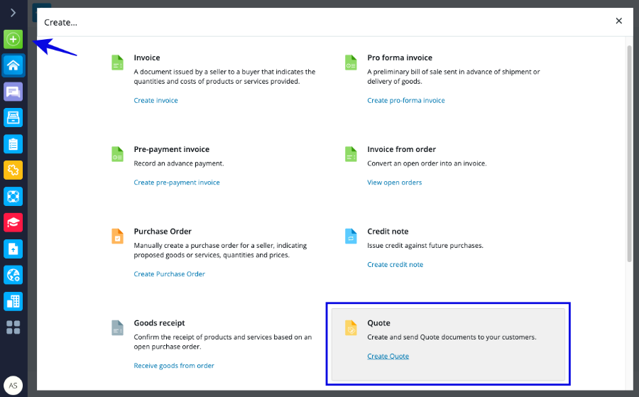Click the orange puzzle piece sidebar icon
Viewport: 639px width, 397px height.
13,170
